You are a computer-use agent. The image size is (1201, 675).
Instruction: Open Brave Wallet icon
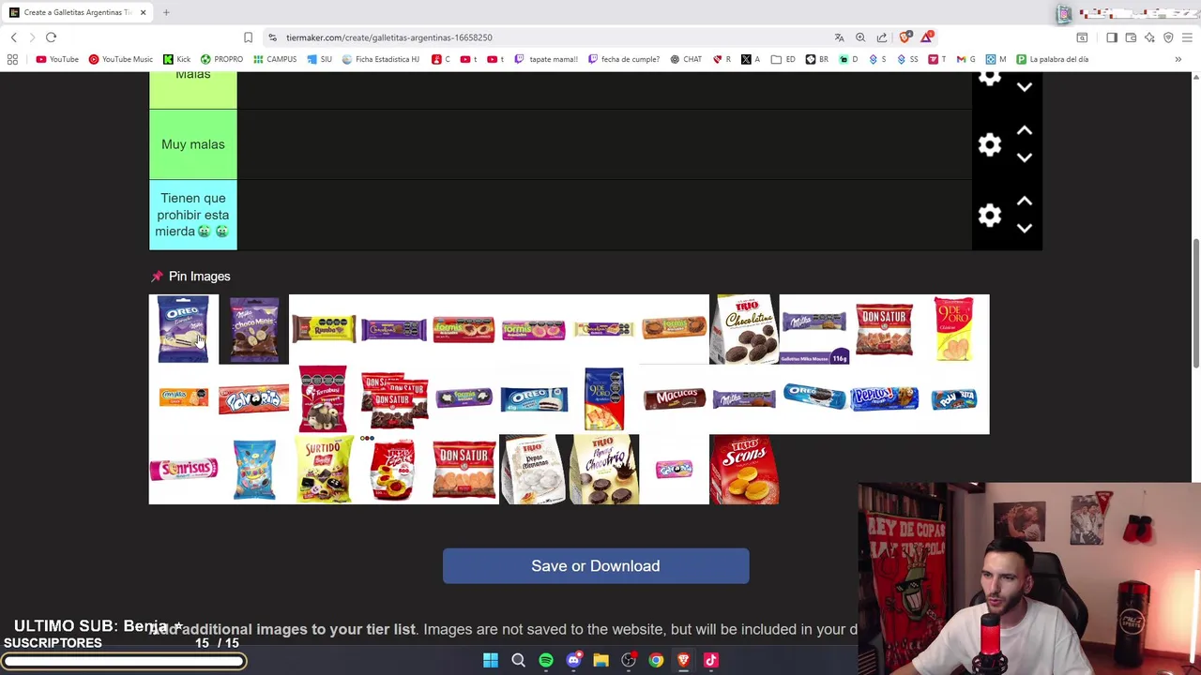tap(1131, 37)
